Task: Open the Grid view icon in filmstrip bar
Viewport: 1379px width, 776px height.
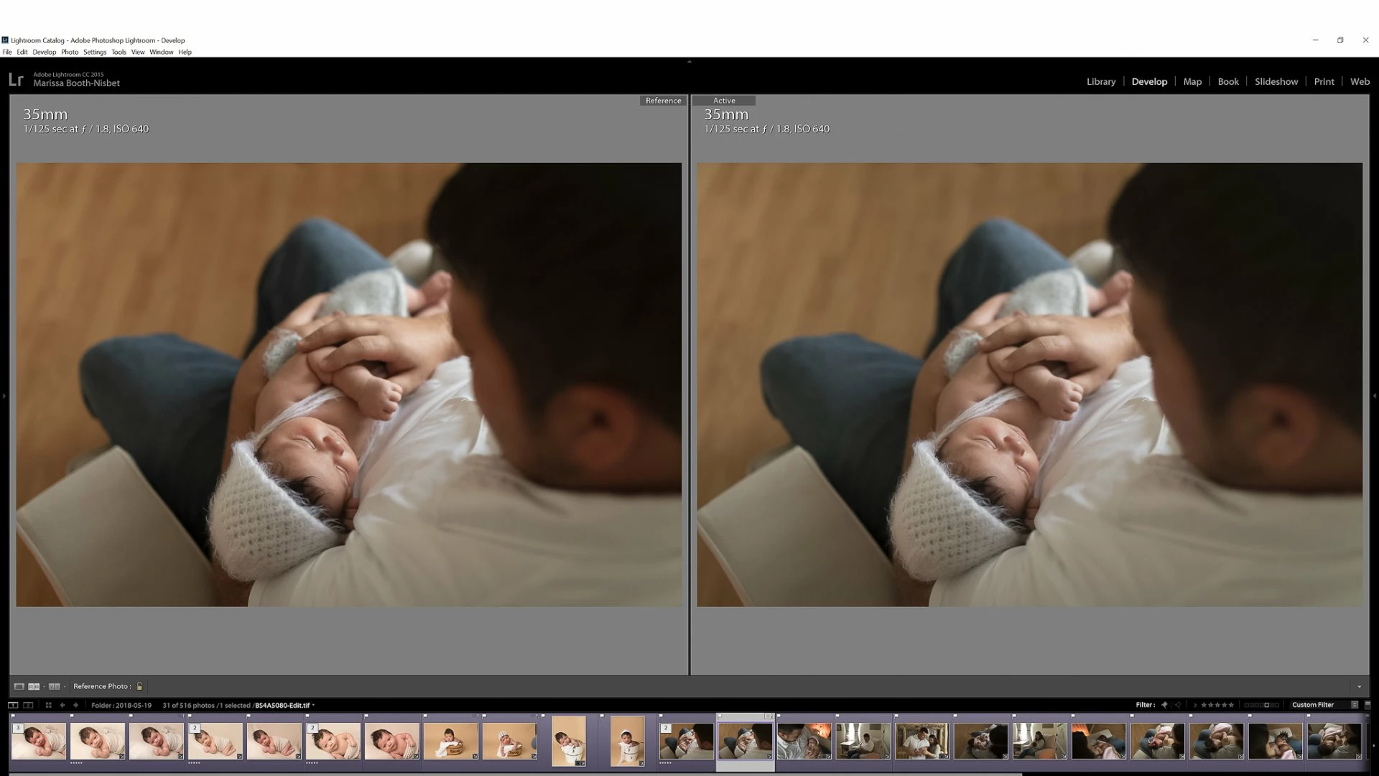Action: [48, 705]
